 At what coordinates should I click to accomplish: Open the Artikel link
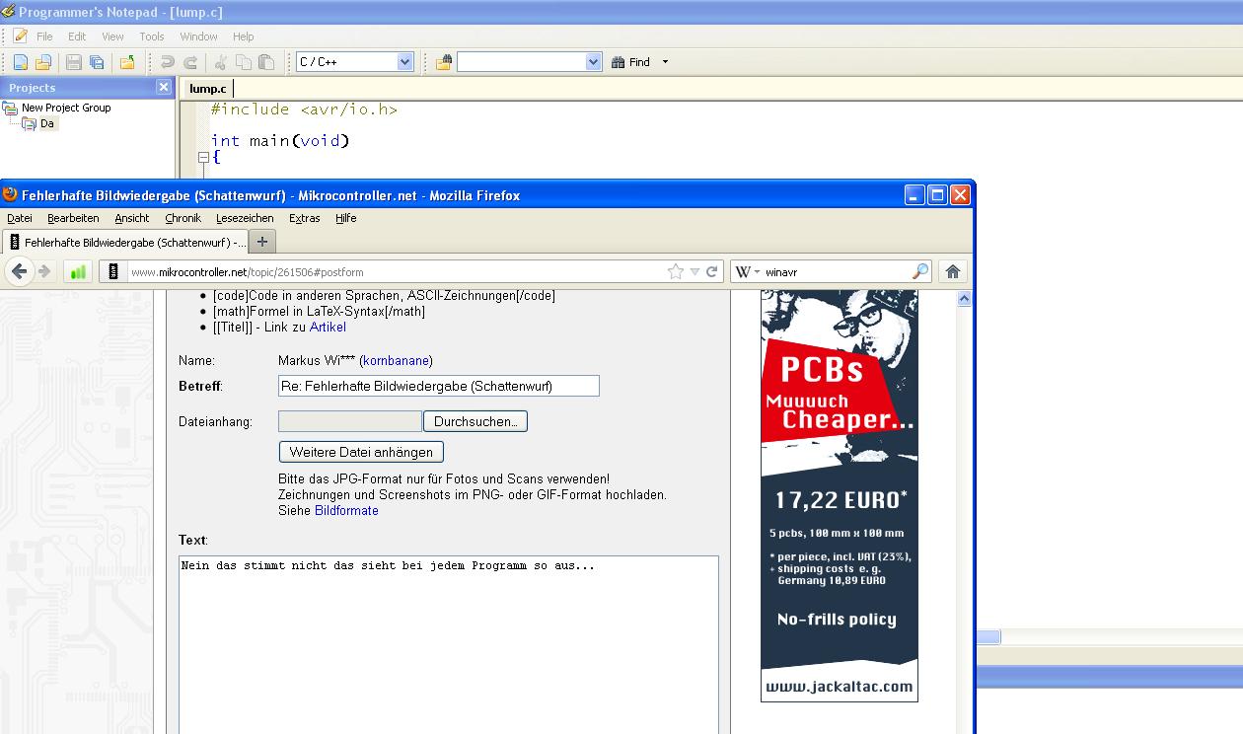pos(328,327)
